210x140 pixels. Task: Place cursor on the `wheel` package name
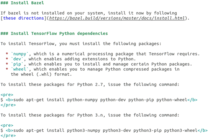(21, 69)
